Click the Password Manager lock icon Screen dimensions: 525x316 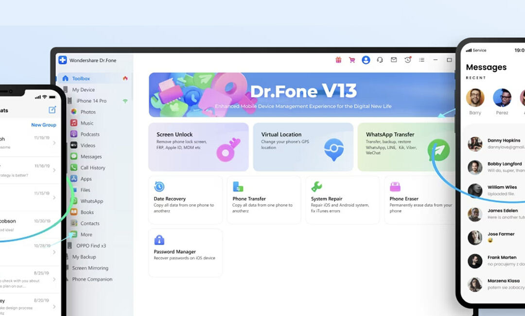coord(159,240)
